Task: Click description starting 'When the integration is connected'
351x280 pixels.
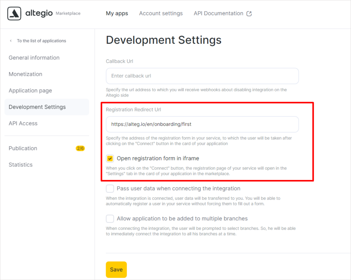Action: (193, 201)
